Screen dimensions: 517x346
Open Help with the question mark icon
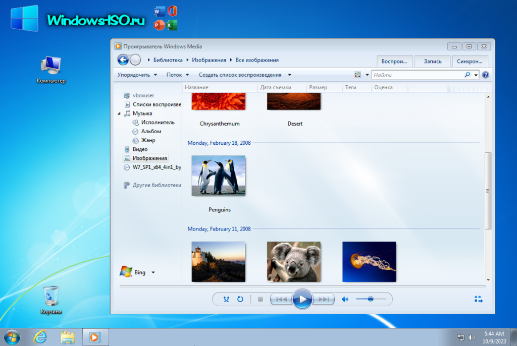[x=485, y=75]
